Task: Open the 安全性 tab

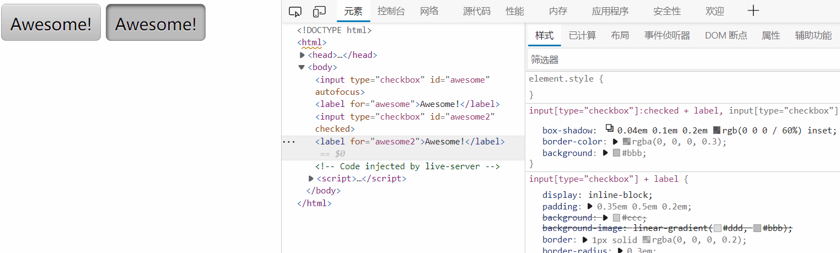Action: (x=667, y=11)
